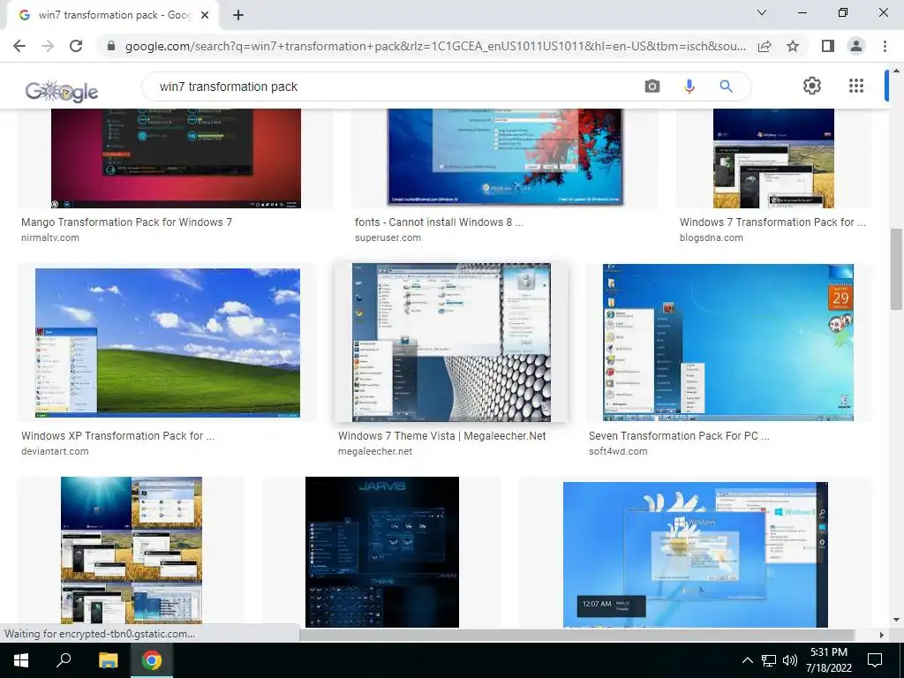Open File Explorer from the taskbar
904x678 pixels.
click(x=108, y=660)
